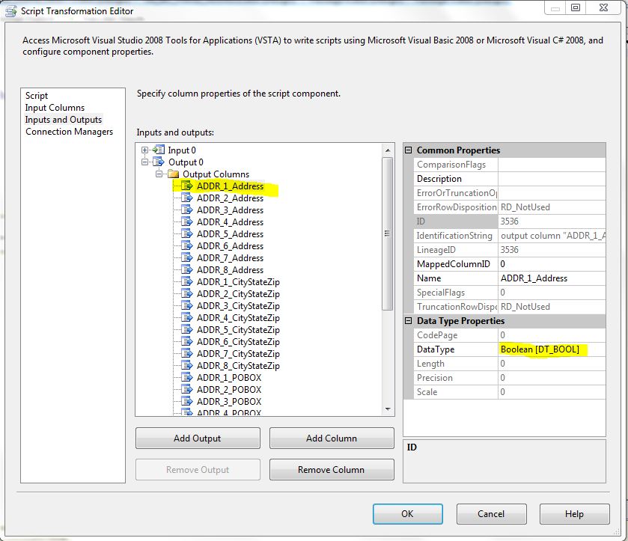Image resolution: width=628 pixels, height=541 pixels.
Task: Click the ADDR_5_CityStateZip column icon
Action: [186, 330]
